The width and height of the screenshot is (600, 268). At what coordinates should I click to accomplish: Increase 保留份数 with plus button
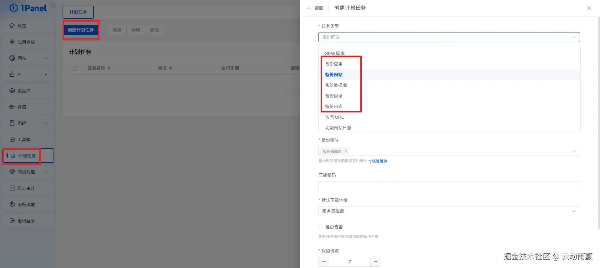point(376,262)
